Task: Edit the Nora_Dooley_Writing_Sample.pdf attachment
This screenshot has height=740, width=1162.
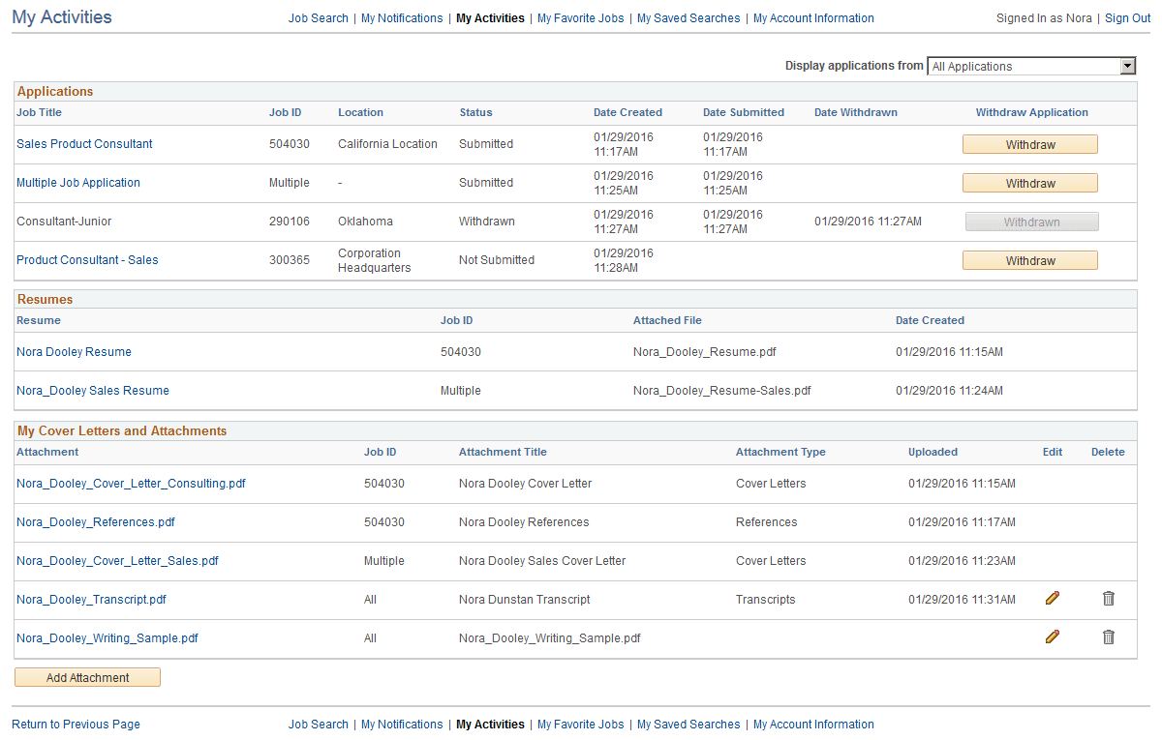Action: click(x=1053, y=636)
